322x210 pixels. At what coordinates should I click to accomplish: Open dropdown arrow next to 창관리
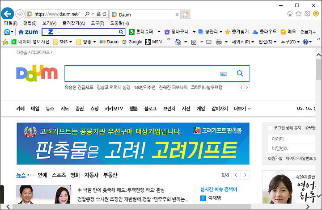(221, 32)
